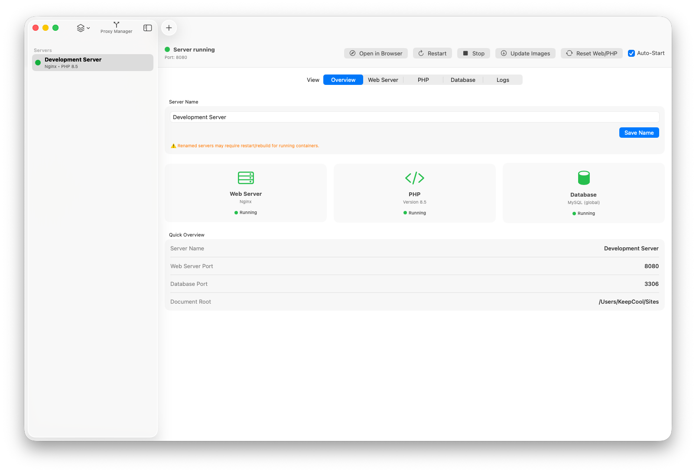Click the plus icon to add a new server
696x473 pixels.
point(169,27)
